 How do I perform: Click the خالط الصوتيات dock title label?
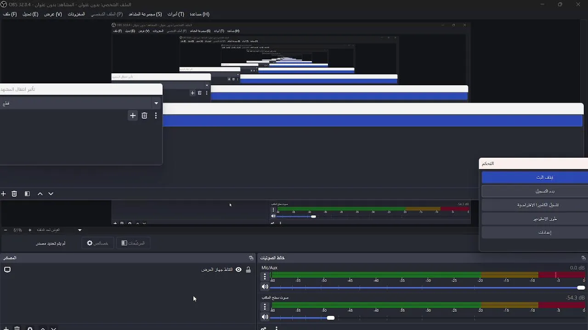click(x=272, y=258)
